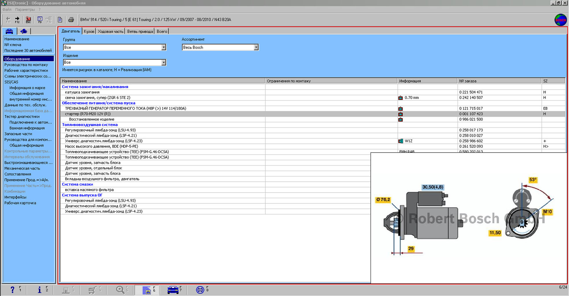This screenshot has width=569, height=296.
Task: Expand the Изделие dropdown
Action: pos(164,62)
